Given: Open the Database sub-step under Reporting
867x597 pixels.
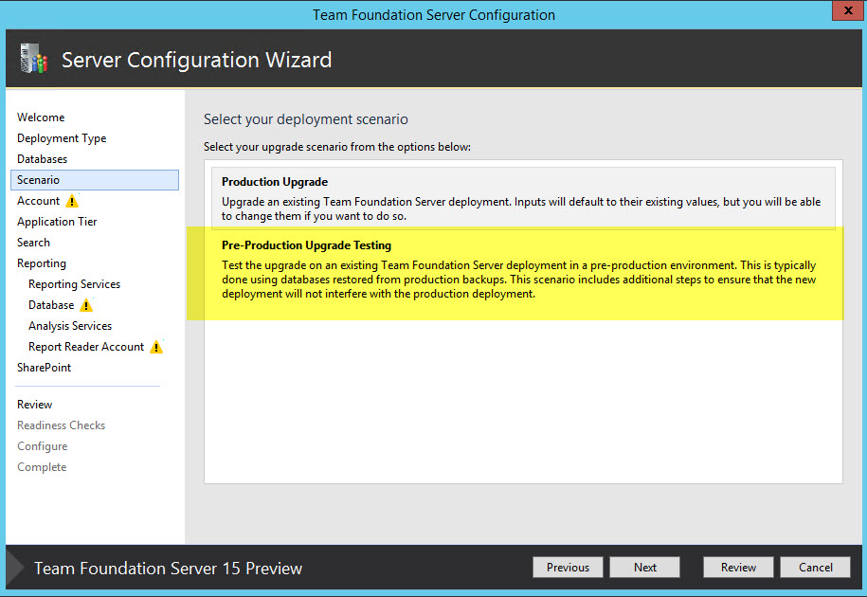Looking at the screenshot, I should (51, 305).
